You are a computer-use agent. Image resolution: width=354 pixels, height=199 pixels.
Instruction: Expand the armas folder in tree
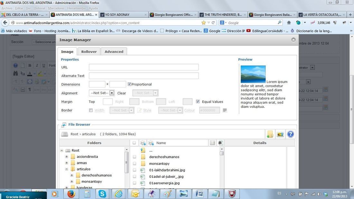(x=67, y=163)
